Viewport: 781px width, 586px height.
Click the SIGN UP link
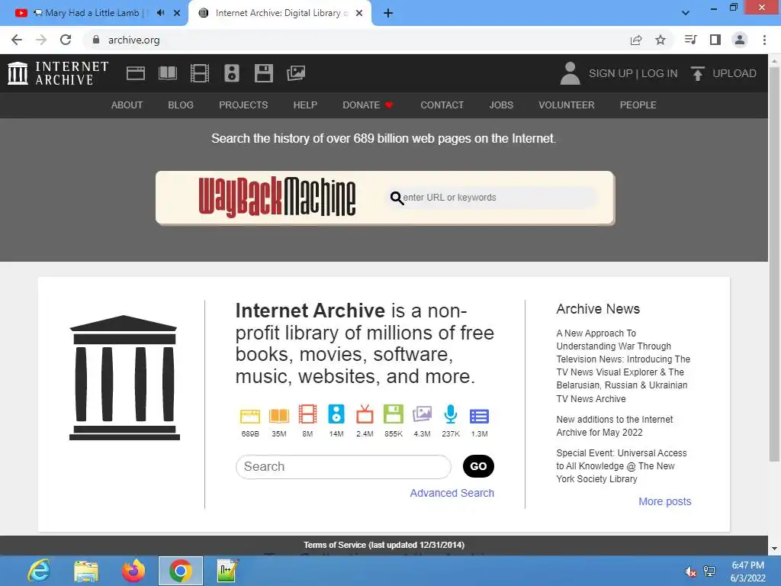pos(611,73)
